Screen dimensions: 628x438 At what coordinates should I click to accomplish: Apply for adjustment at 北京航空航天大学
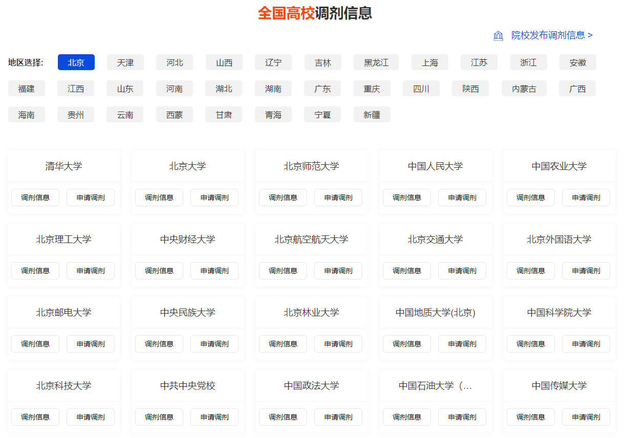pos(338,271)
